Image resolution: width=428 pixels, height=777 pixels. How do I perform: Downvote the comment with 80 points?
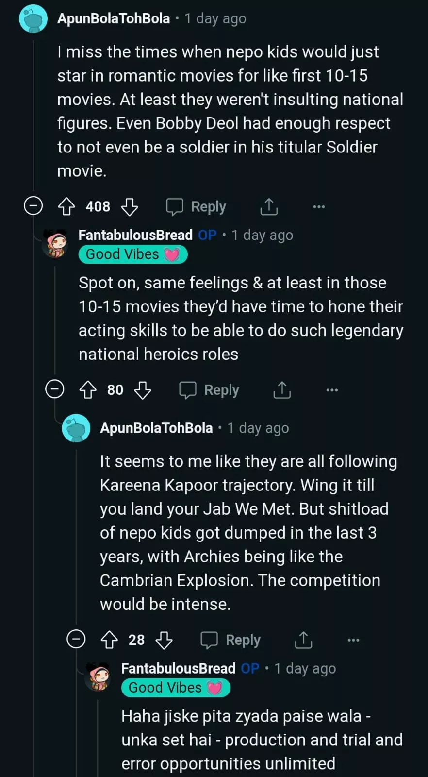143,390
